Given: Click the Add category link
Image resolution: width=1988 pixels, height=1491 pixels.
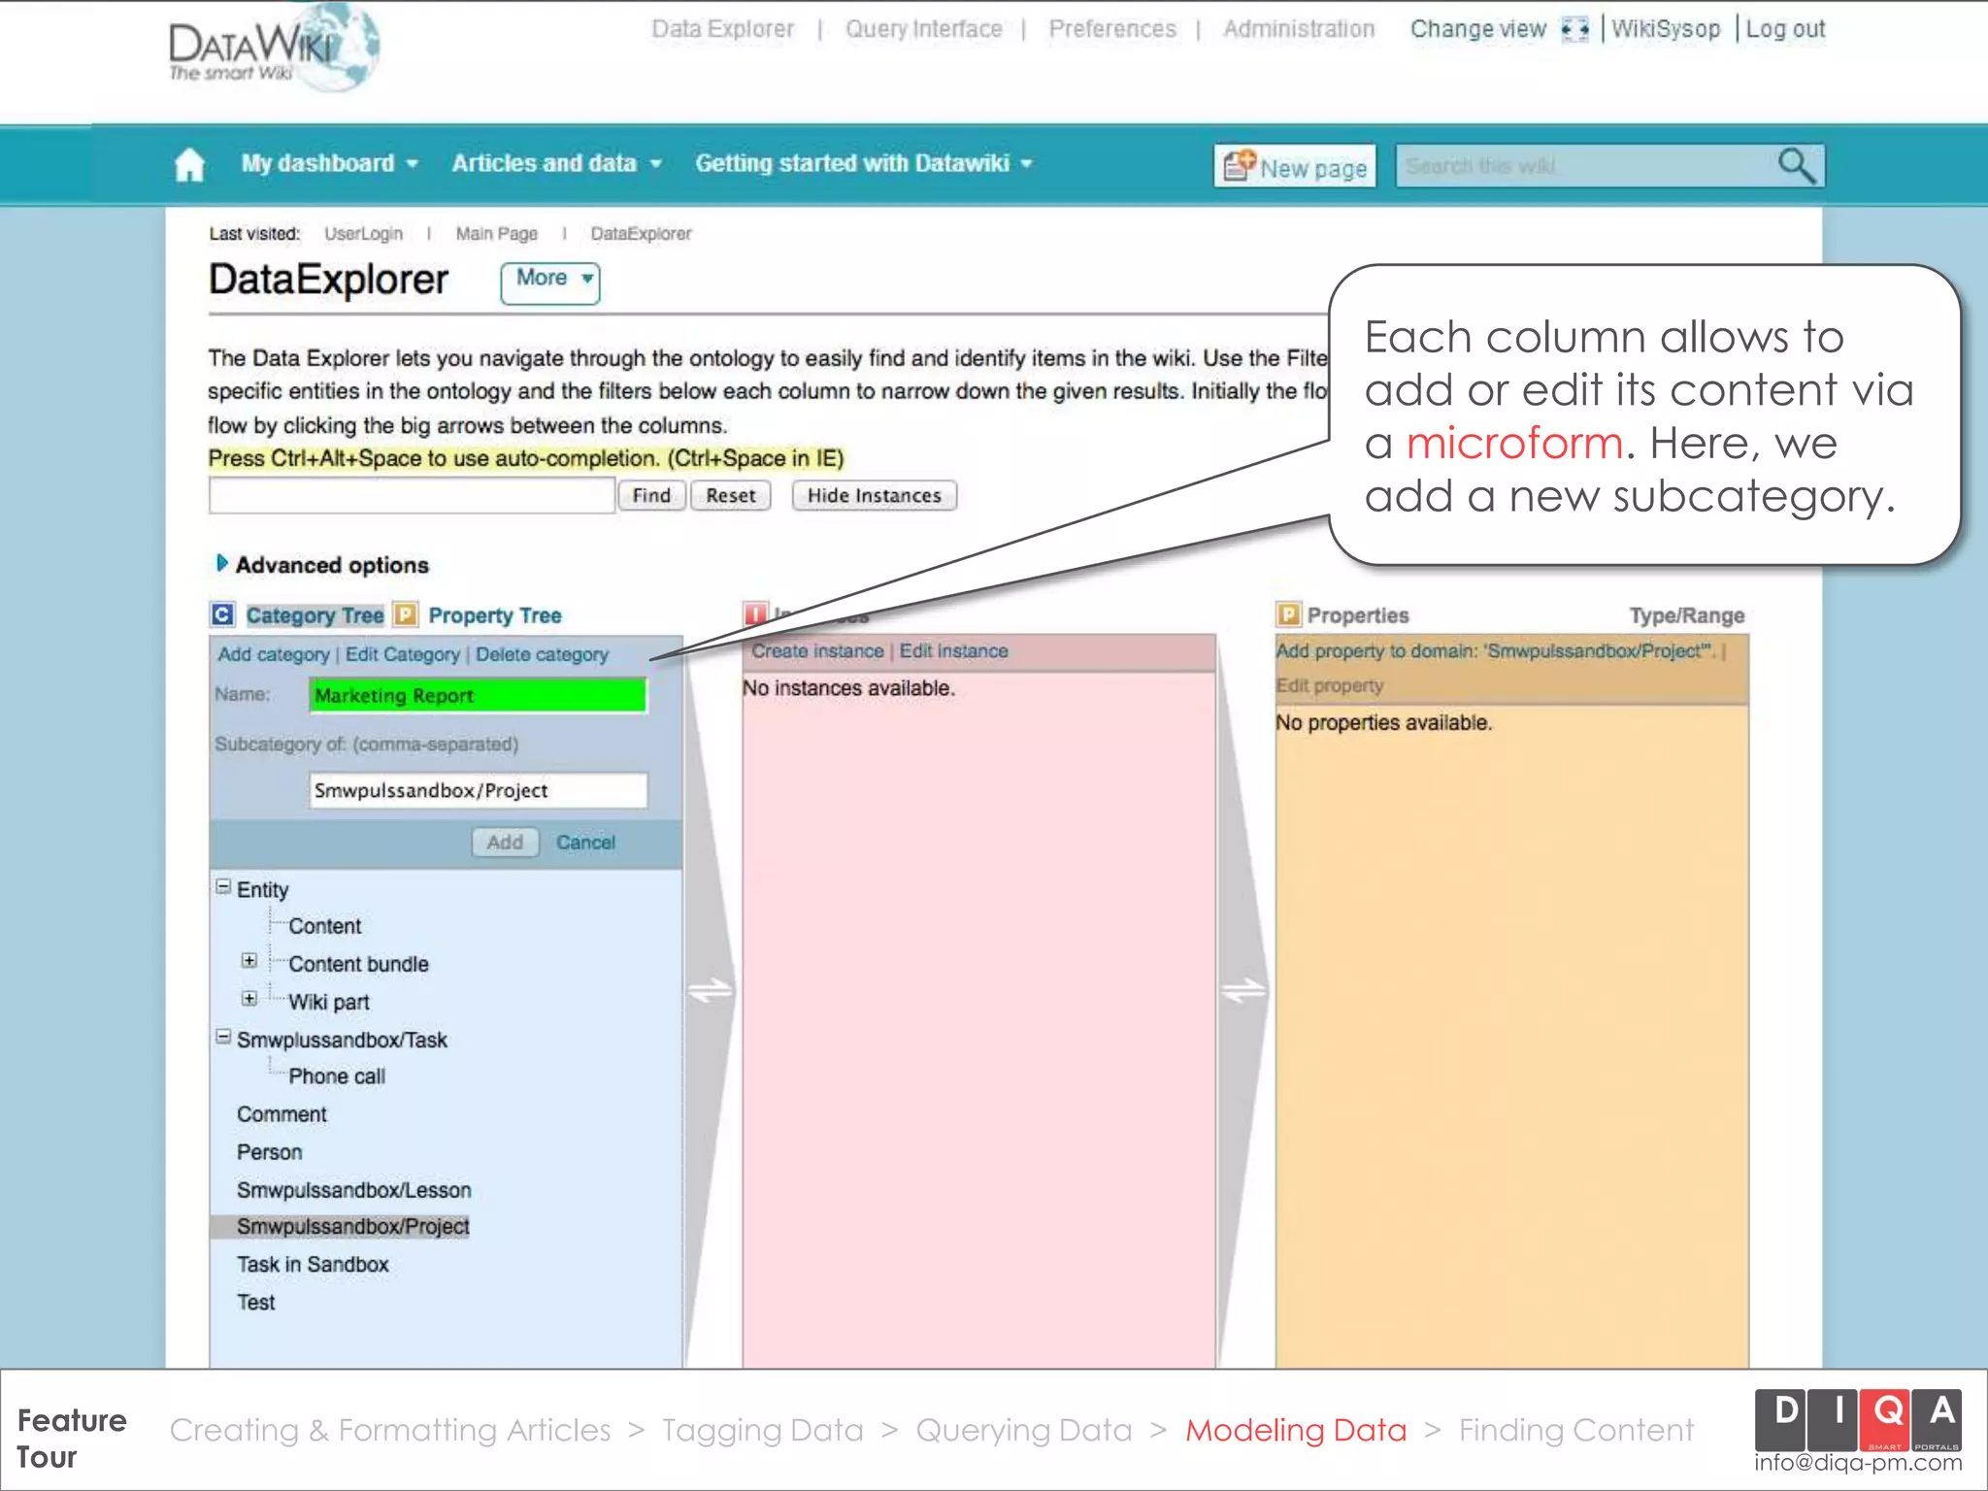Looking at the screenshot, I should pos(274,654).
